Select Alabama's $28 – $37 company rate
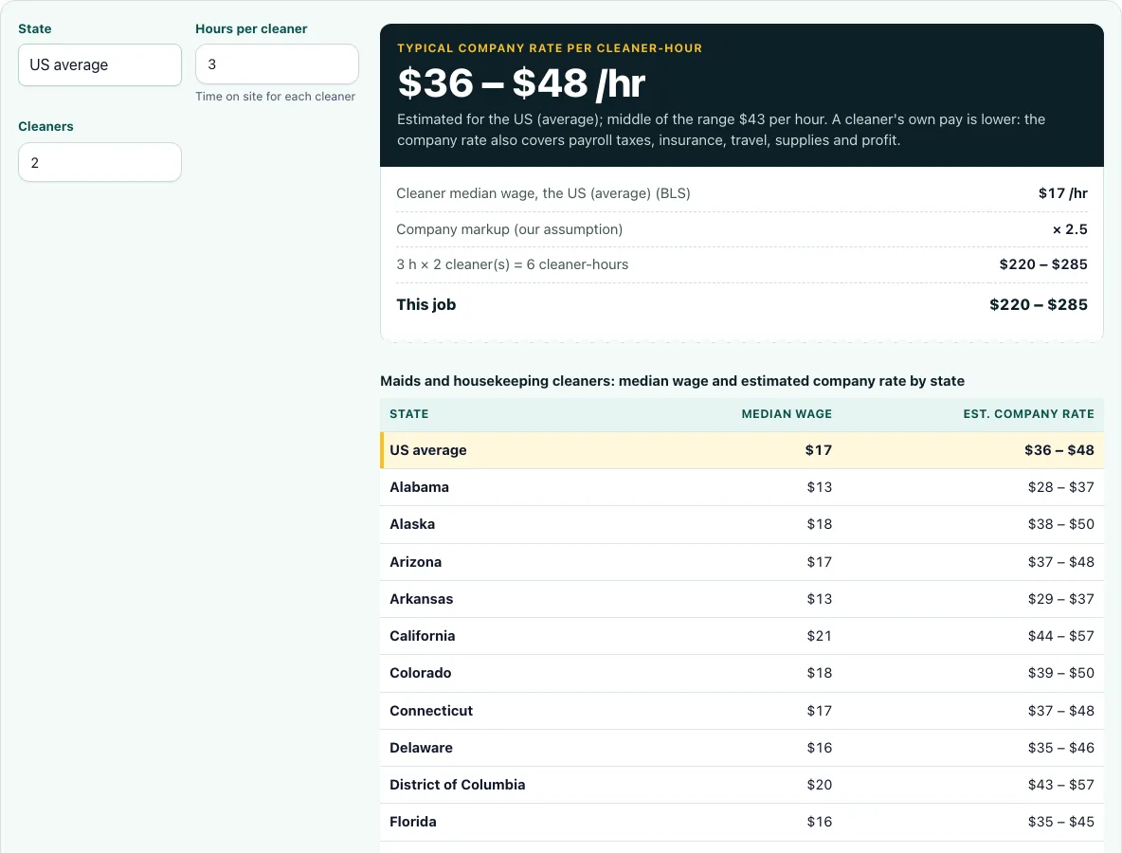This screenshot has width=1122, height=853. coord(1061,487)
